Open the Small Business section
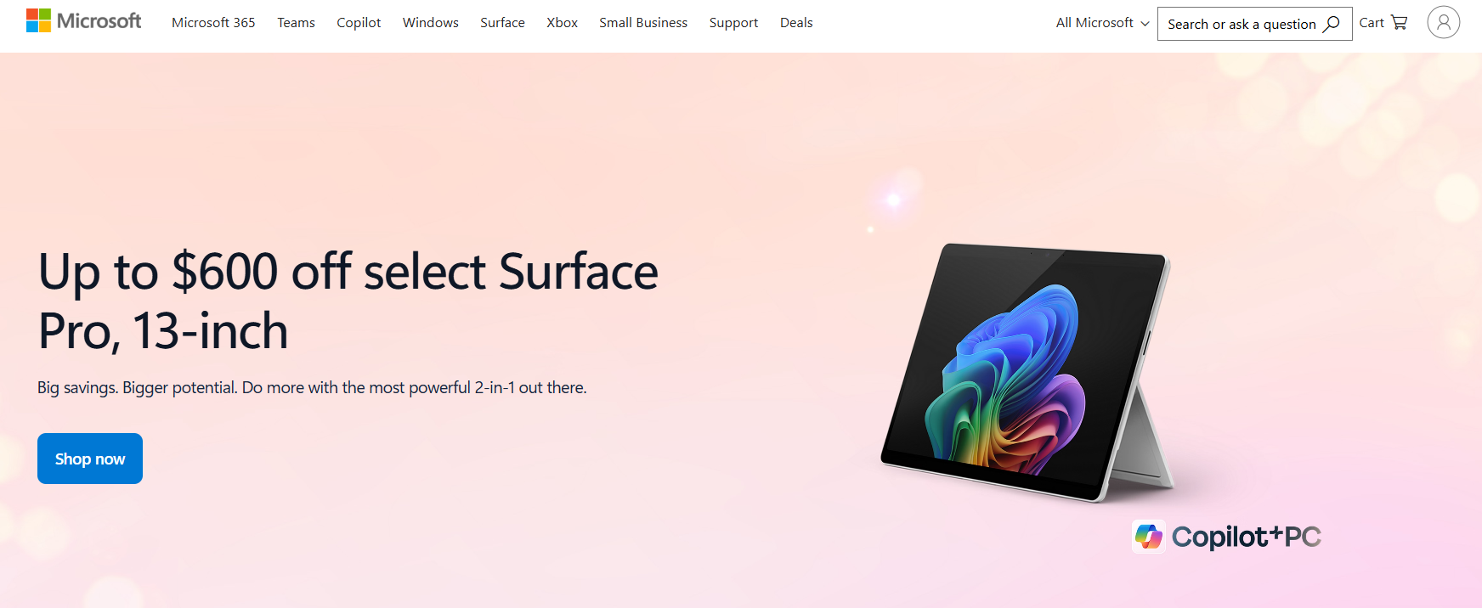The width and height of the screenshot is (1482, 608). coord(643,23)
